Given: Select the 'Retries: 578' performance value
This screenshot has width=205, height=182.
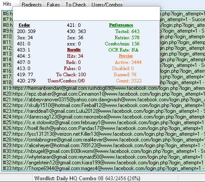Looking at the screenshot, I should [127, 37].
